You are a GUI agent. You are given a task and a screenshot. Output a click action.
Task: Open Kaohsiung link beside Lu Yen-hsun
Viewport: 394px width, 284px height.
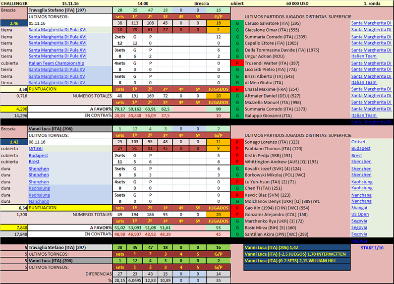tap(362, 182)
